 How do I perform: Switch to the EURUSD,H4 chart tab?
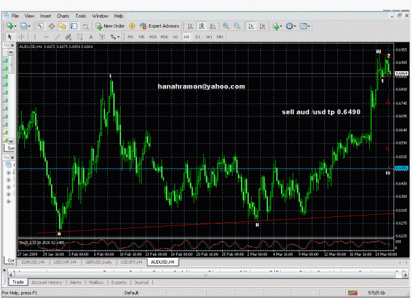33,262
